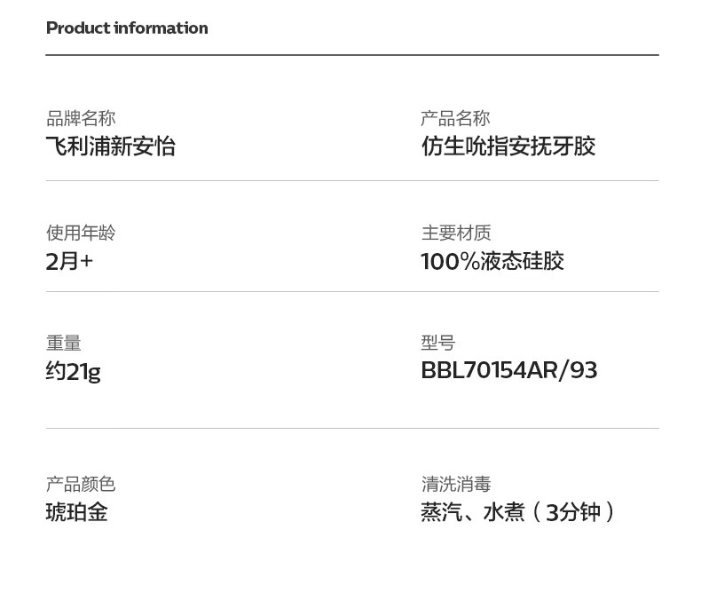This screenshot has height=593, width=701.
Task: Click the age value 2月+
Action: (69, 261)
